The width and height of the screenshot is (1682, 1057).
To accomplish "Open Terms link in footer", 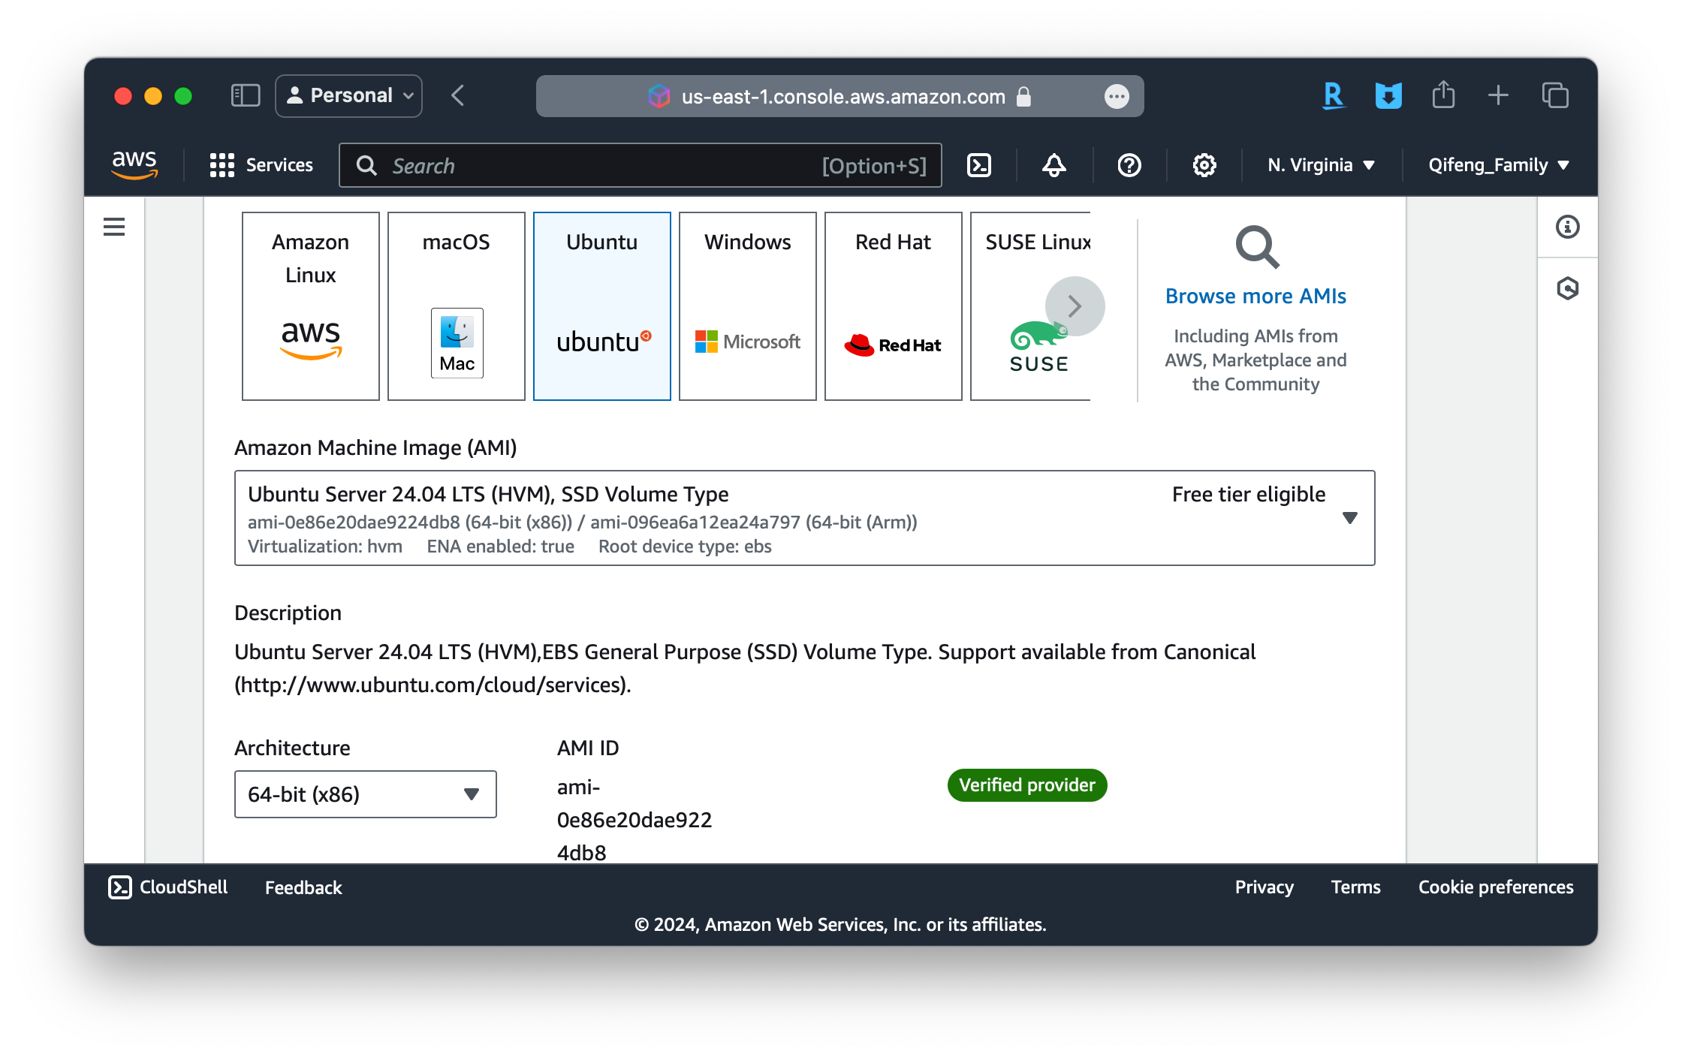I will point(1356,887).
